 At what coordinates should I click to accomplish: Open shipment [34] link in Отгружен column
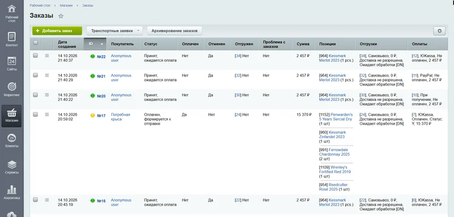click(x=238, y=56)
